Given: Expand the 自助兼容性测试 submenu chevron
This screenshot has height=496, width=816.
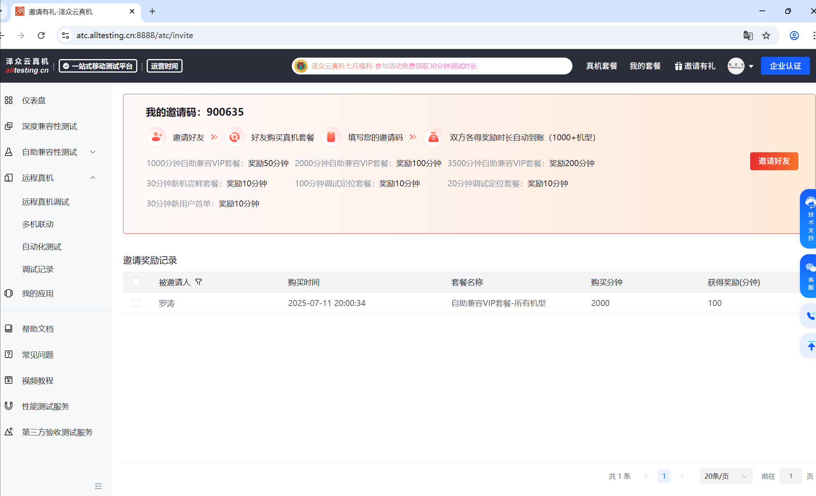Looking at the screenshot, I should (x=93, y=152).
